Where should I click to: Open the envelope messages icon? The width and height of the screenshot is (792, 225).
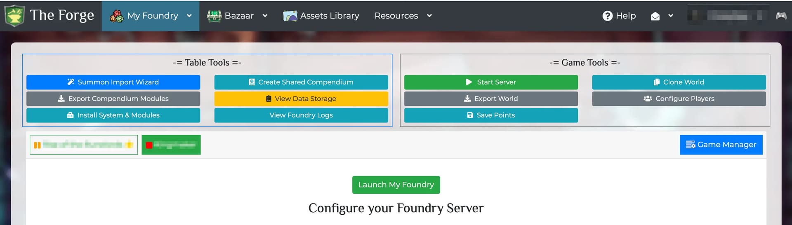[x=655, y=16]
